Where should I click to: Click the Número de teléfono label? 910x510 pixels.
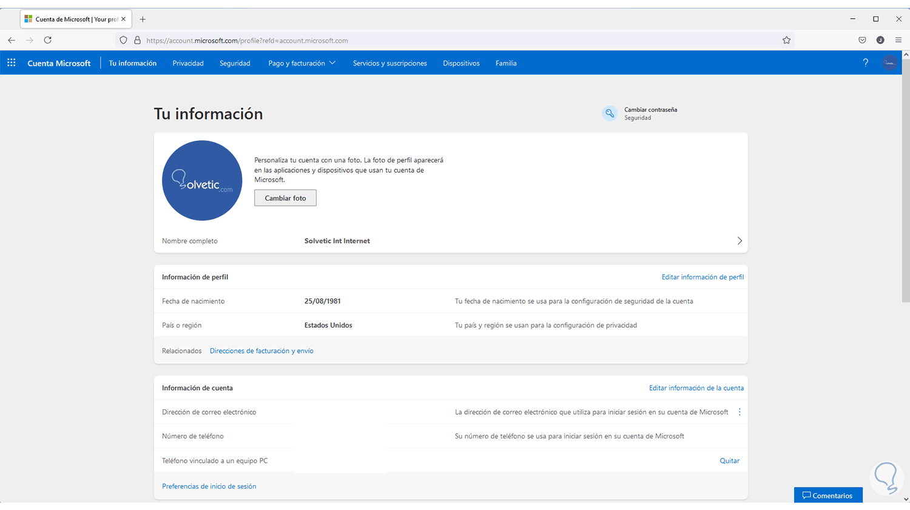[x=192, y=437]
